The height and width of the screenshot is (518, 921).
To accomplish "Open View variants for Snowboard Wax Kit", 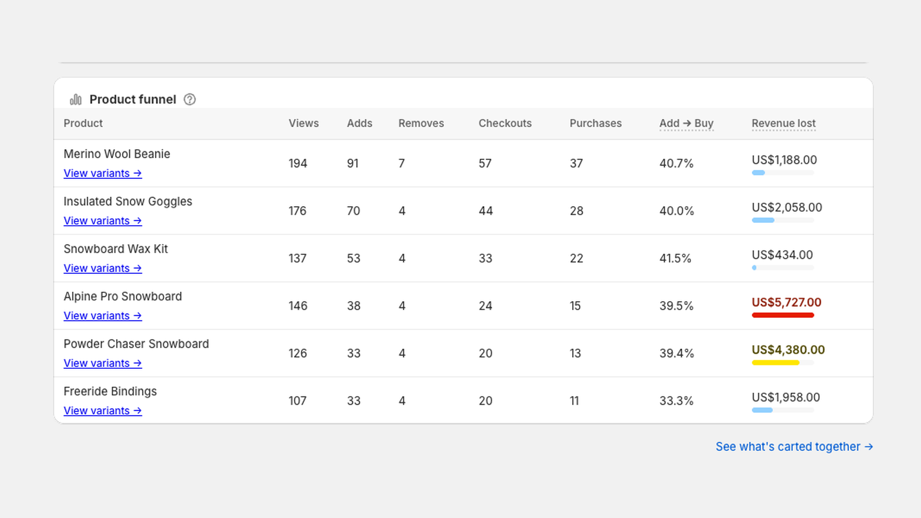I will pos(102,268).
